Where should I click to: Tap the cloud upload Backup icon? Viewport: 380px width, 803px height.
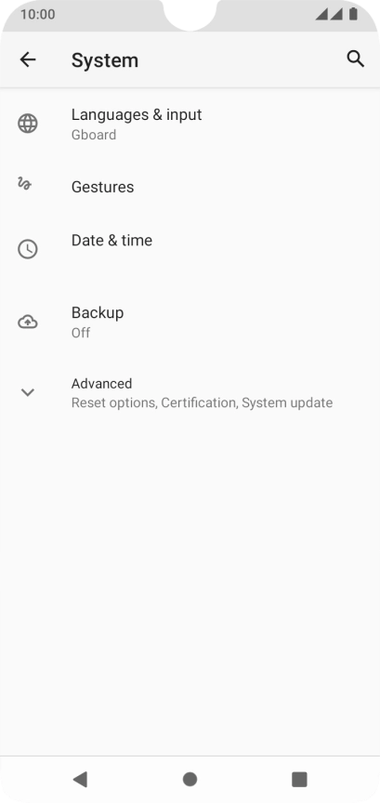tap(28, 322)
